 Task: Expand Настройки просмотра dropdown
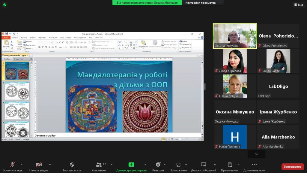203,3
